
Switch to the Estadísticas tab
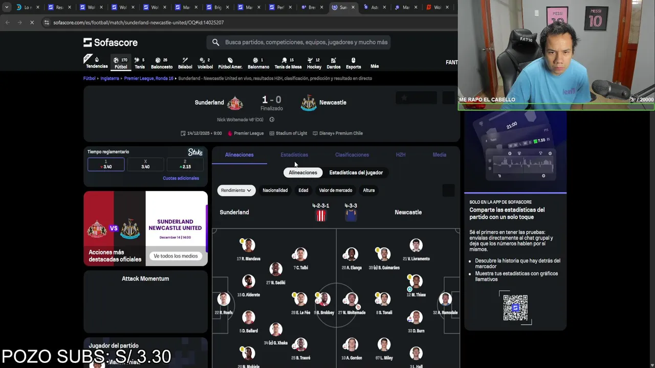coord(294,155)
